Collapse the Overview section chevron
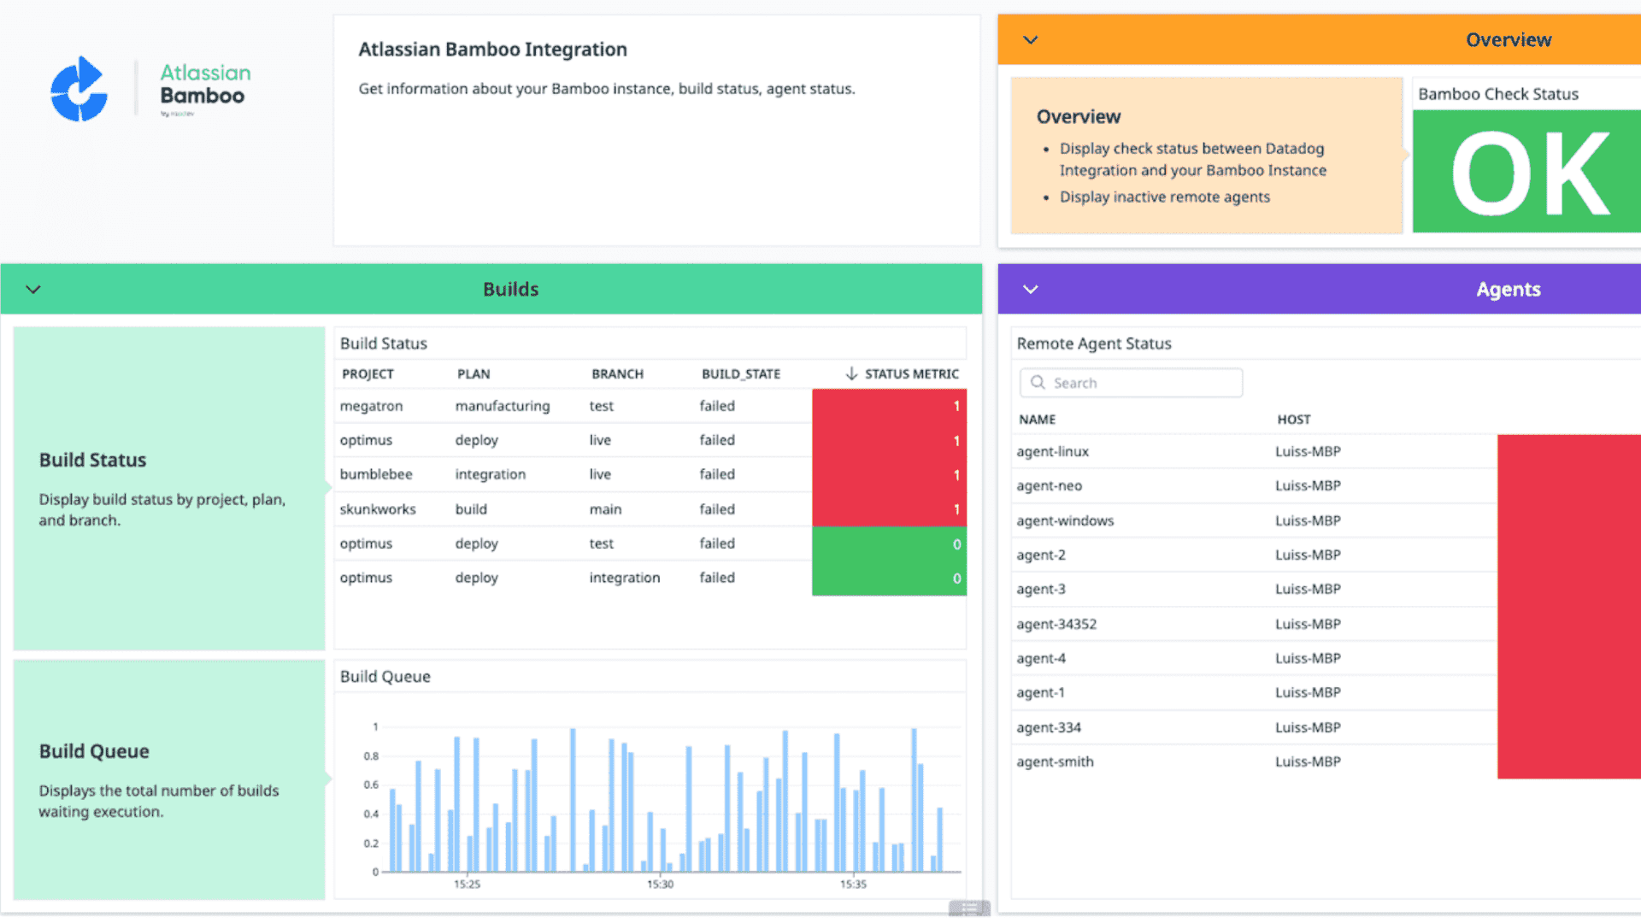The width and height of the screenshot is (1641, 923). click(x=1031, y=40)
